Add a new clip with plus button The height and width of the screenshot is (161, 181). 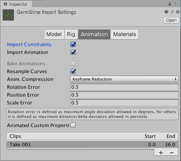161,153
